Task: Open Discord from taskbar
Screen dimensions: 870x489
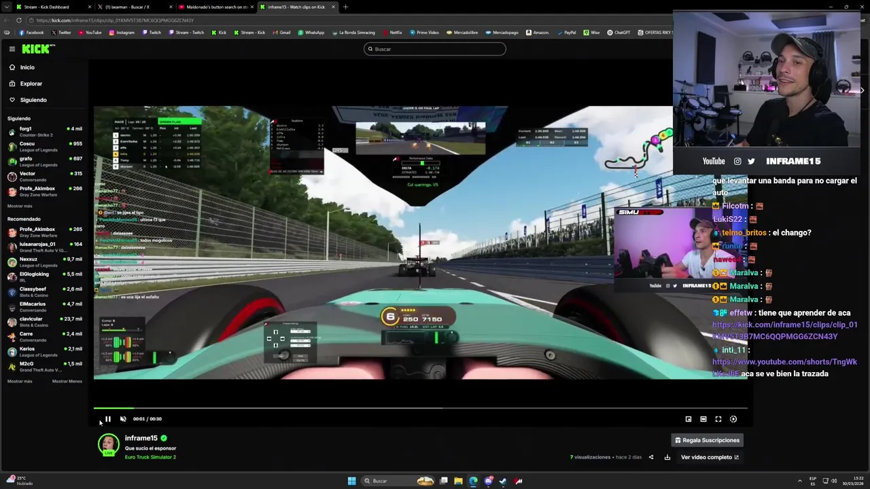Action: pyautogui.click(x=488, y=481)
